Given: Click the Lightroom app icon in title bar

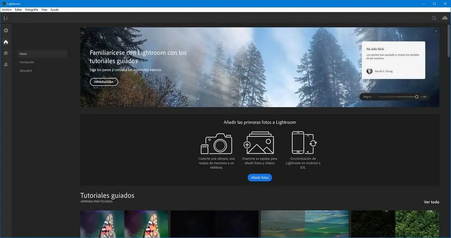Looking at the screenshot, I should (x=4, y=4).
